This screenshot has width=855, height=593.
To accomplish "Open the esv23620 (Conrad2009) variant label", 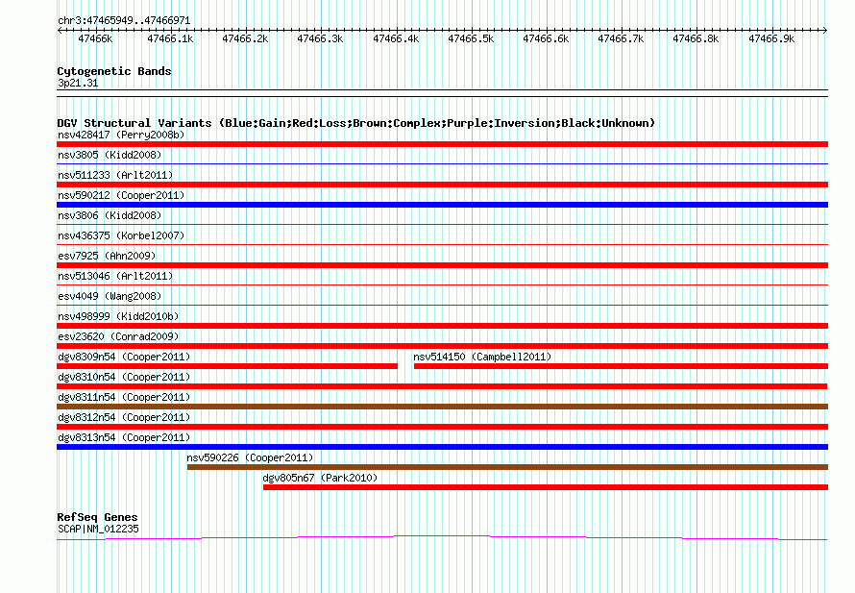I will [x=118, y=336].
